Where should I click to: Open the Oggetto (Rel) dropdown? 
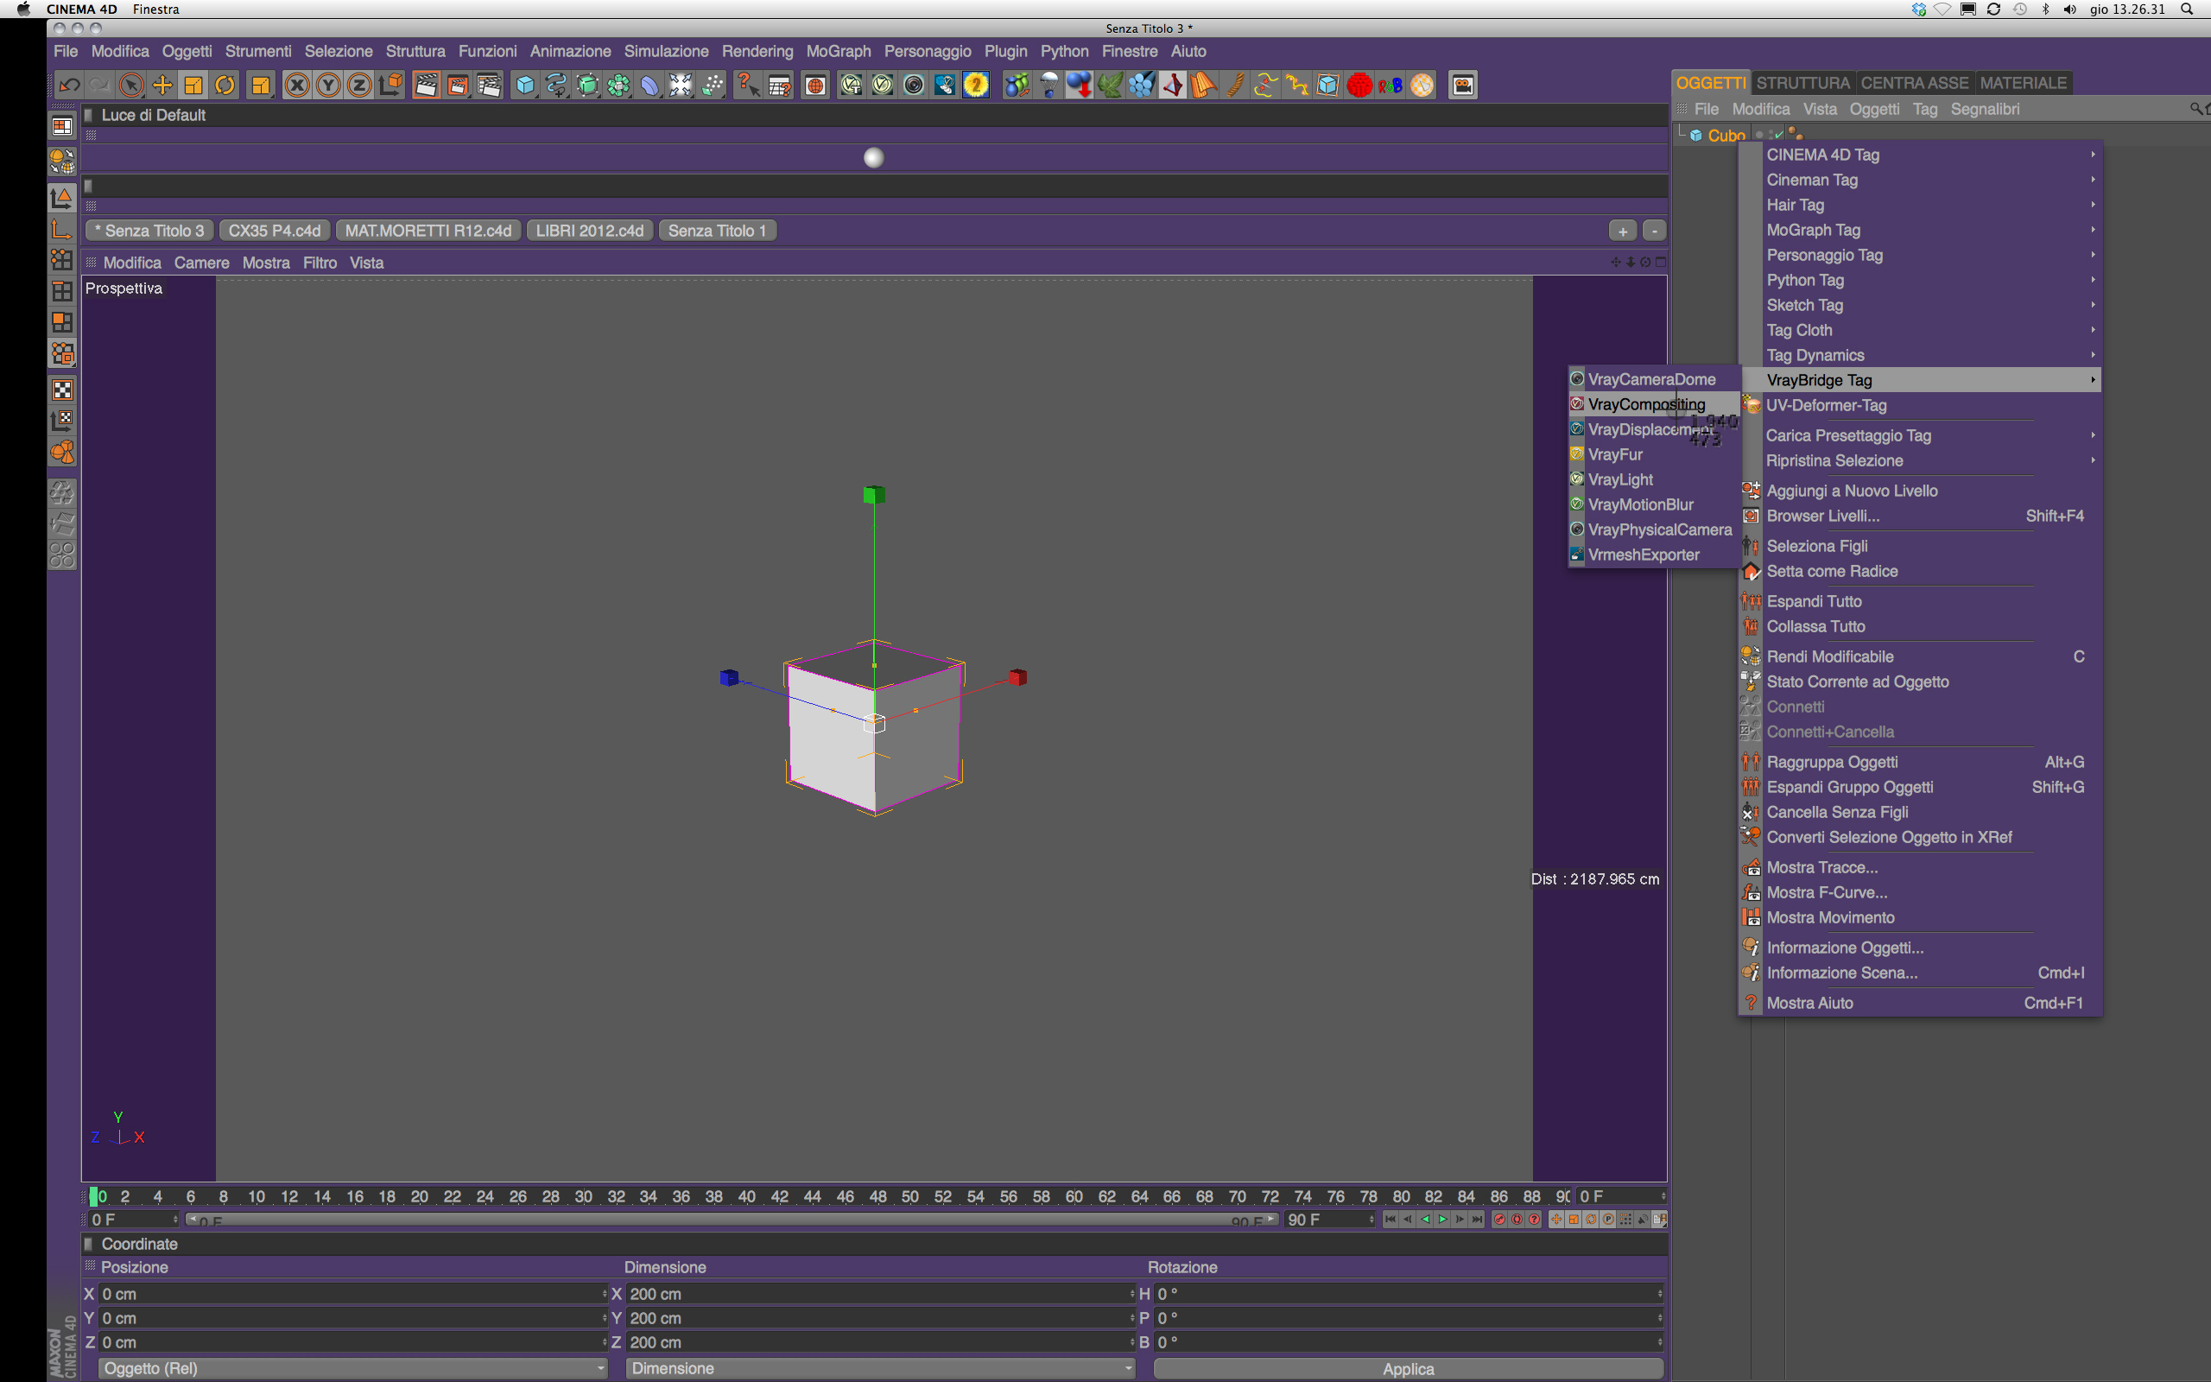352,1368
